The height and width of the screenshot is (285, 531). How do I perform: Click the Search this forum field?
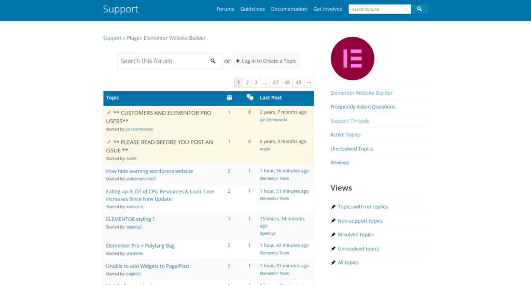[x=163, y=61]
